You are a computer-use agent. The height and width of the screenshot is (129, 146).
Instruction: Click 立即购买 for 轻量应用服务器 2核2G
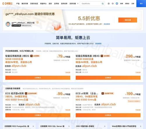coord(38,78)
